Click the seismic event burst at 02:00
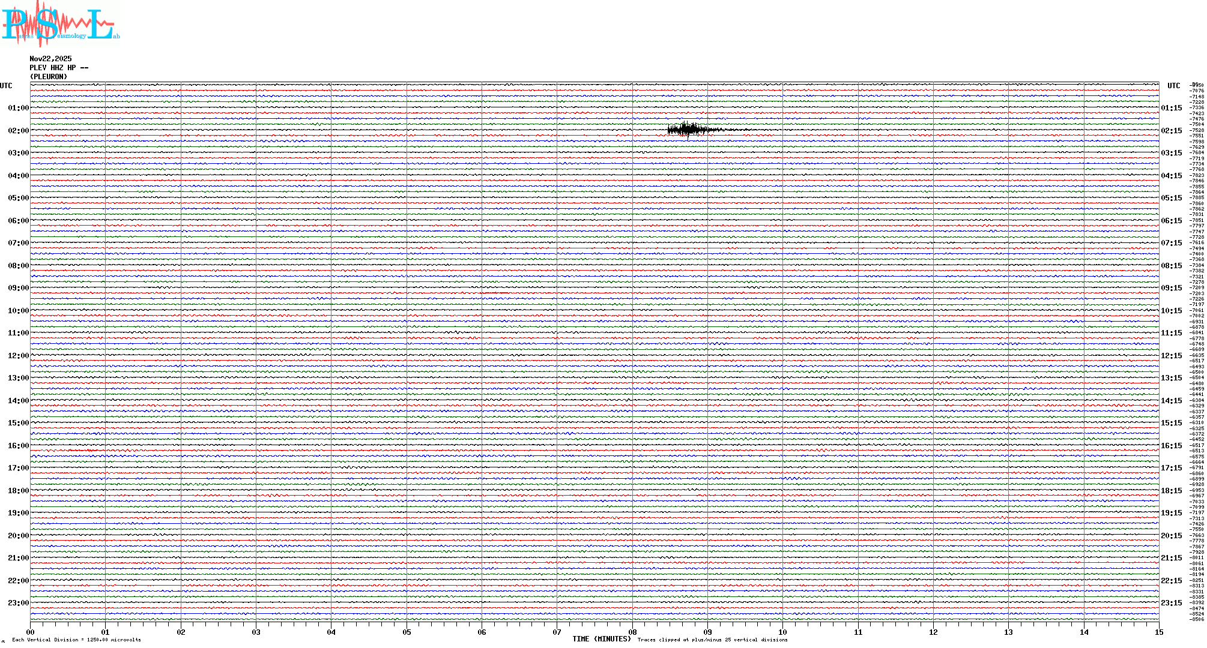Screen dimensions: 1207x648 click(x=688, y=130)
